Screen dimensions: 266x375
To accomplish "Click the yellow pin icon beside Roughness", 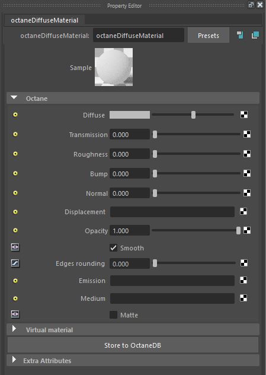I will [15, 154].
